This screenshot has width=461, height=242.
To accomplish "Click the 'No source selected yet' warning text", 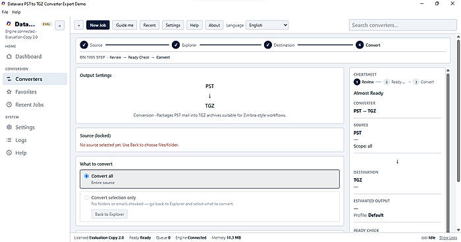I will tap(129, 145).
